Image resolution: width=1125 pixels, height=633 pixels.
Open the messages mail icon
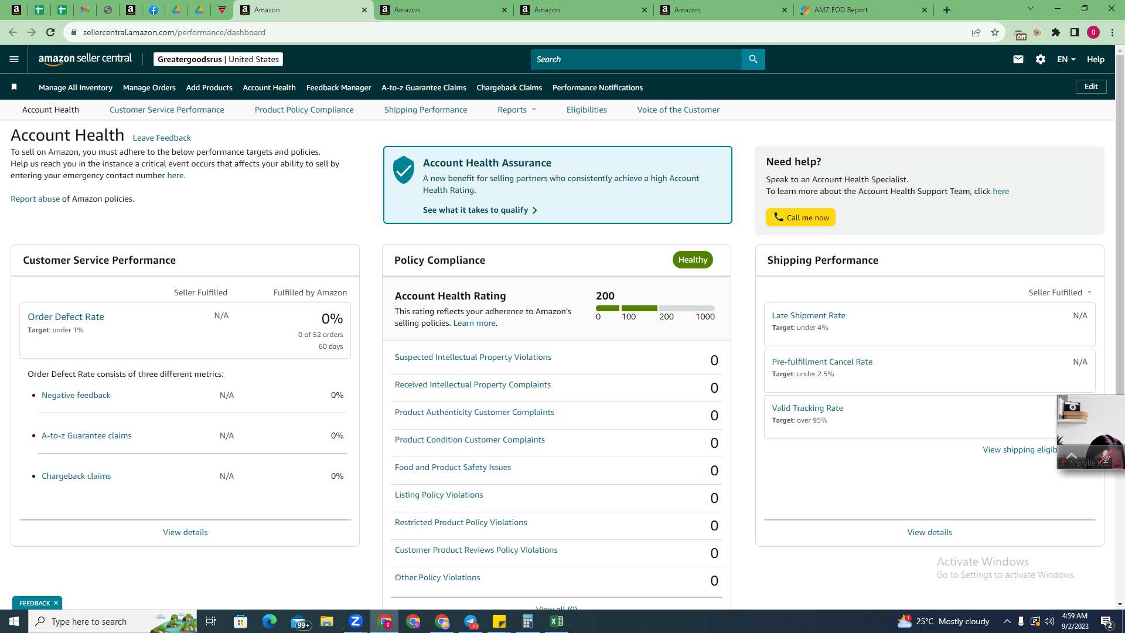[x=1018, y=59]
